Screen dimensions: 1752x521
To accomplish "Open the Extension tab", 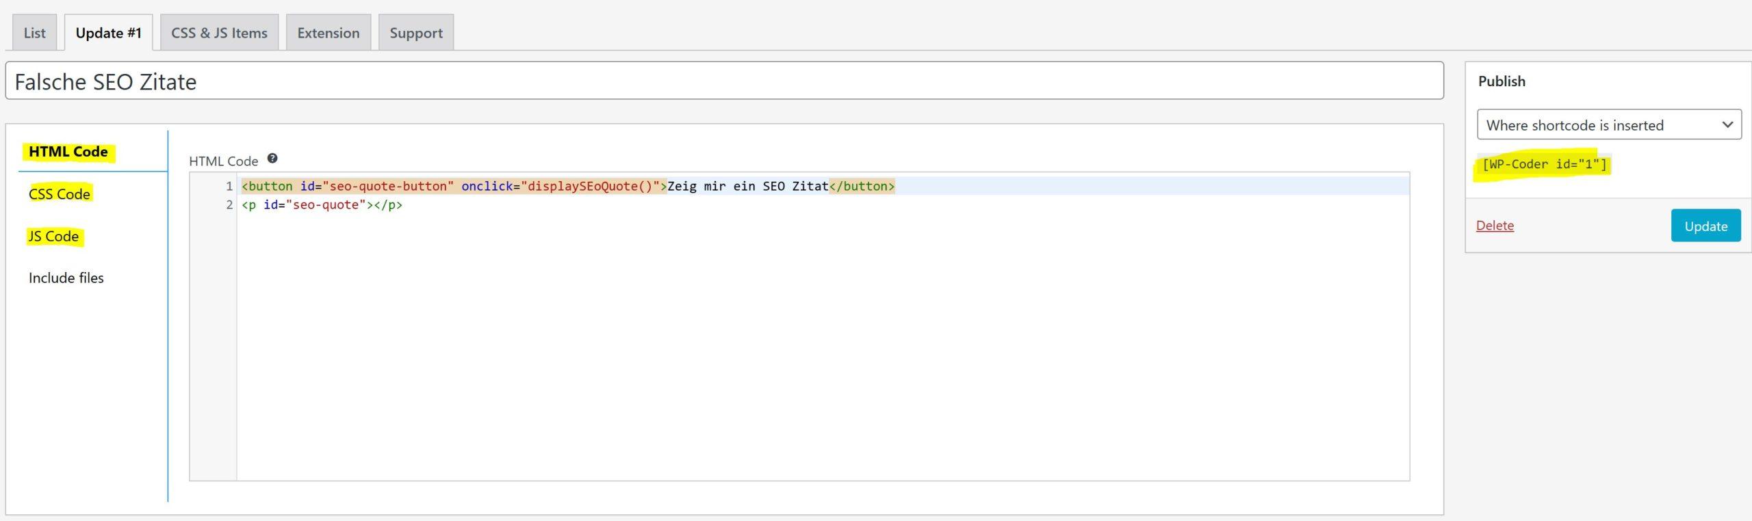I will pos(328,33).
